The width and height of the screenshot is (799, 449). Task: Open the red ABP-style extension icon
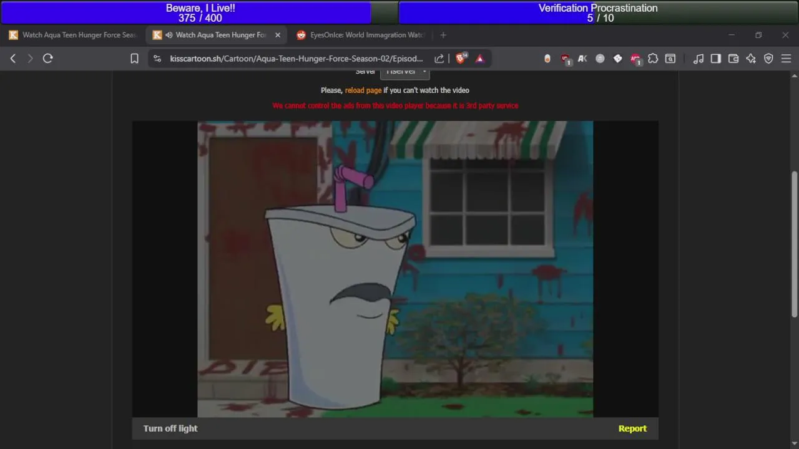tap(635, 59)
